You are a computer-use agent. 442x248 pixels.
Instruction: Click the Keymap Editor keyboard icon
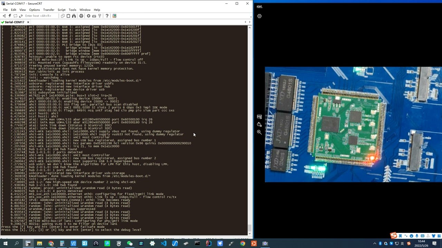(x=94, y=16)
